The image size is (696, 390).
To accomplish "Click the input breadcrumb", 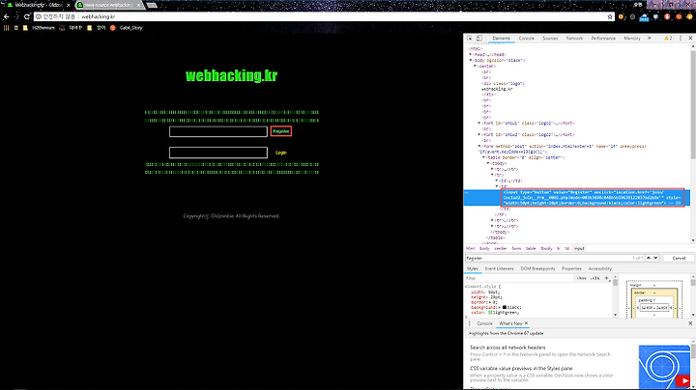I will click(x=579, y=249).
